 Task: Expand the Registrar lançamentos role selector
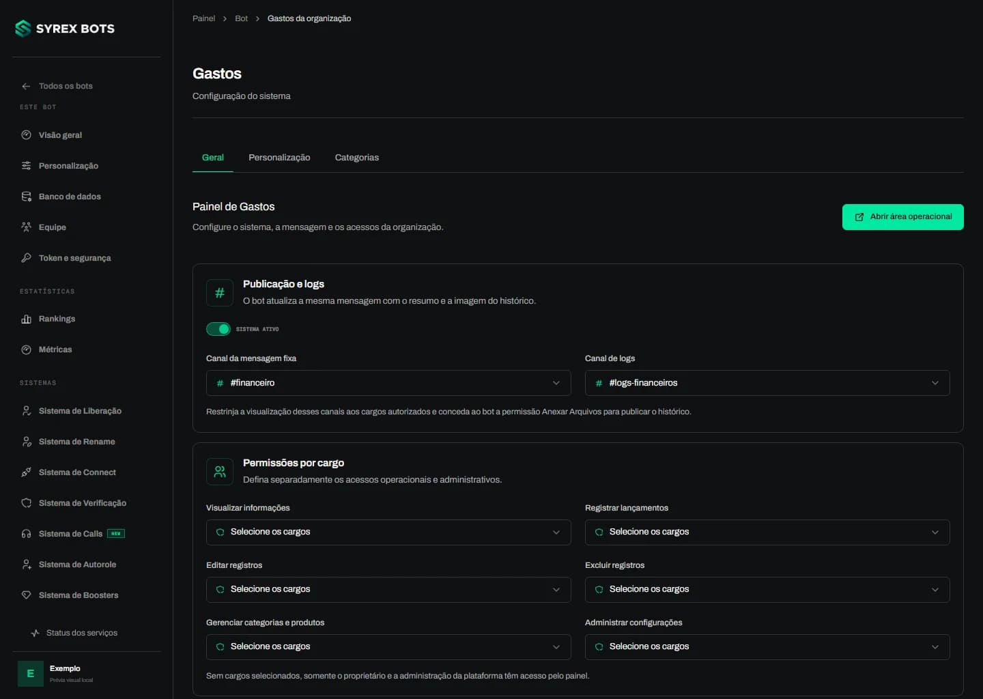(x=767, y=532)
